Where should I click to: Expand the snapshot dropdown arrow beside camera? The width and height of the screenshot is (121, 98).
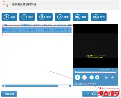108,77
